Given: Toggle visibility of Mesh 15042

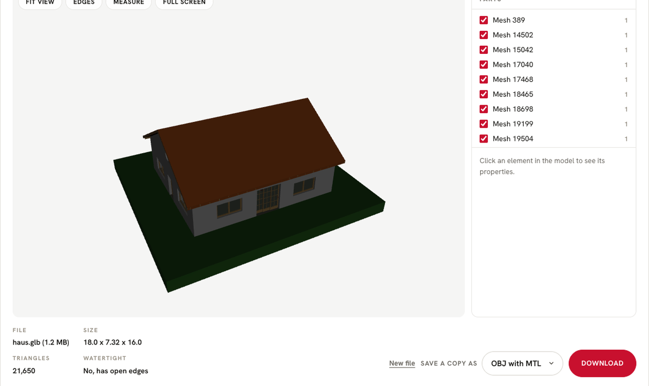Looking at the screenshot, I should pyautogui.click(x=484, y=50).
